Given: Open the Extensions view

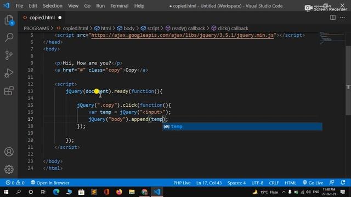Looking at the screenshot, I should 9,91.
